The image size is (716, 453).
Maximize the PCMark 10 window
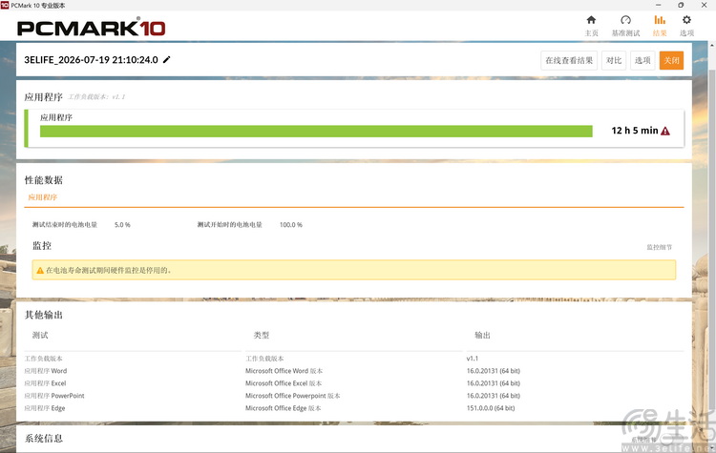681,5
